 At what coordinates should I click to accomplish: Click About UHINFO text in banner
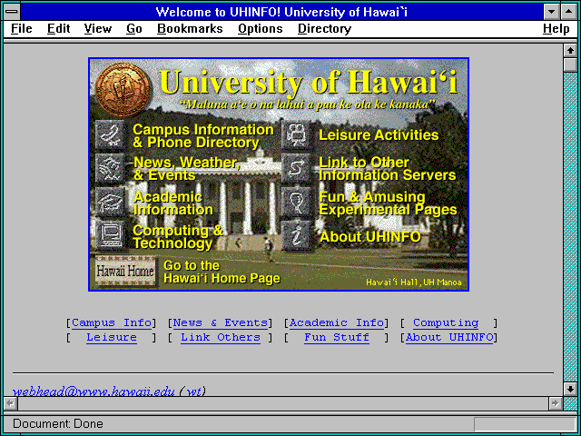pyautogui.click(x=370, y=236)
